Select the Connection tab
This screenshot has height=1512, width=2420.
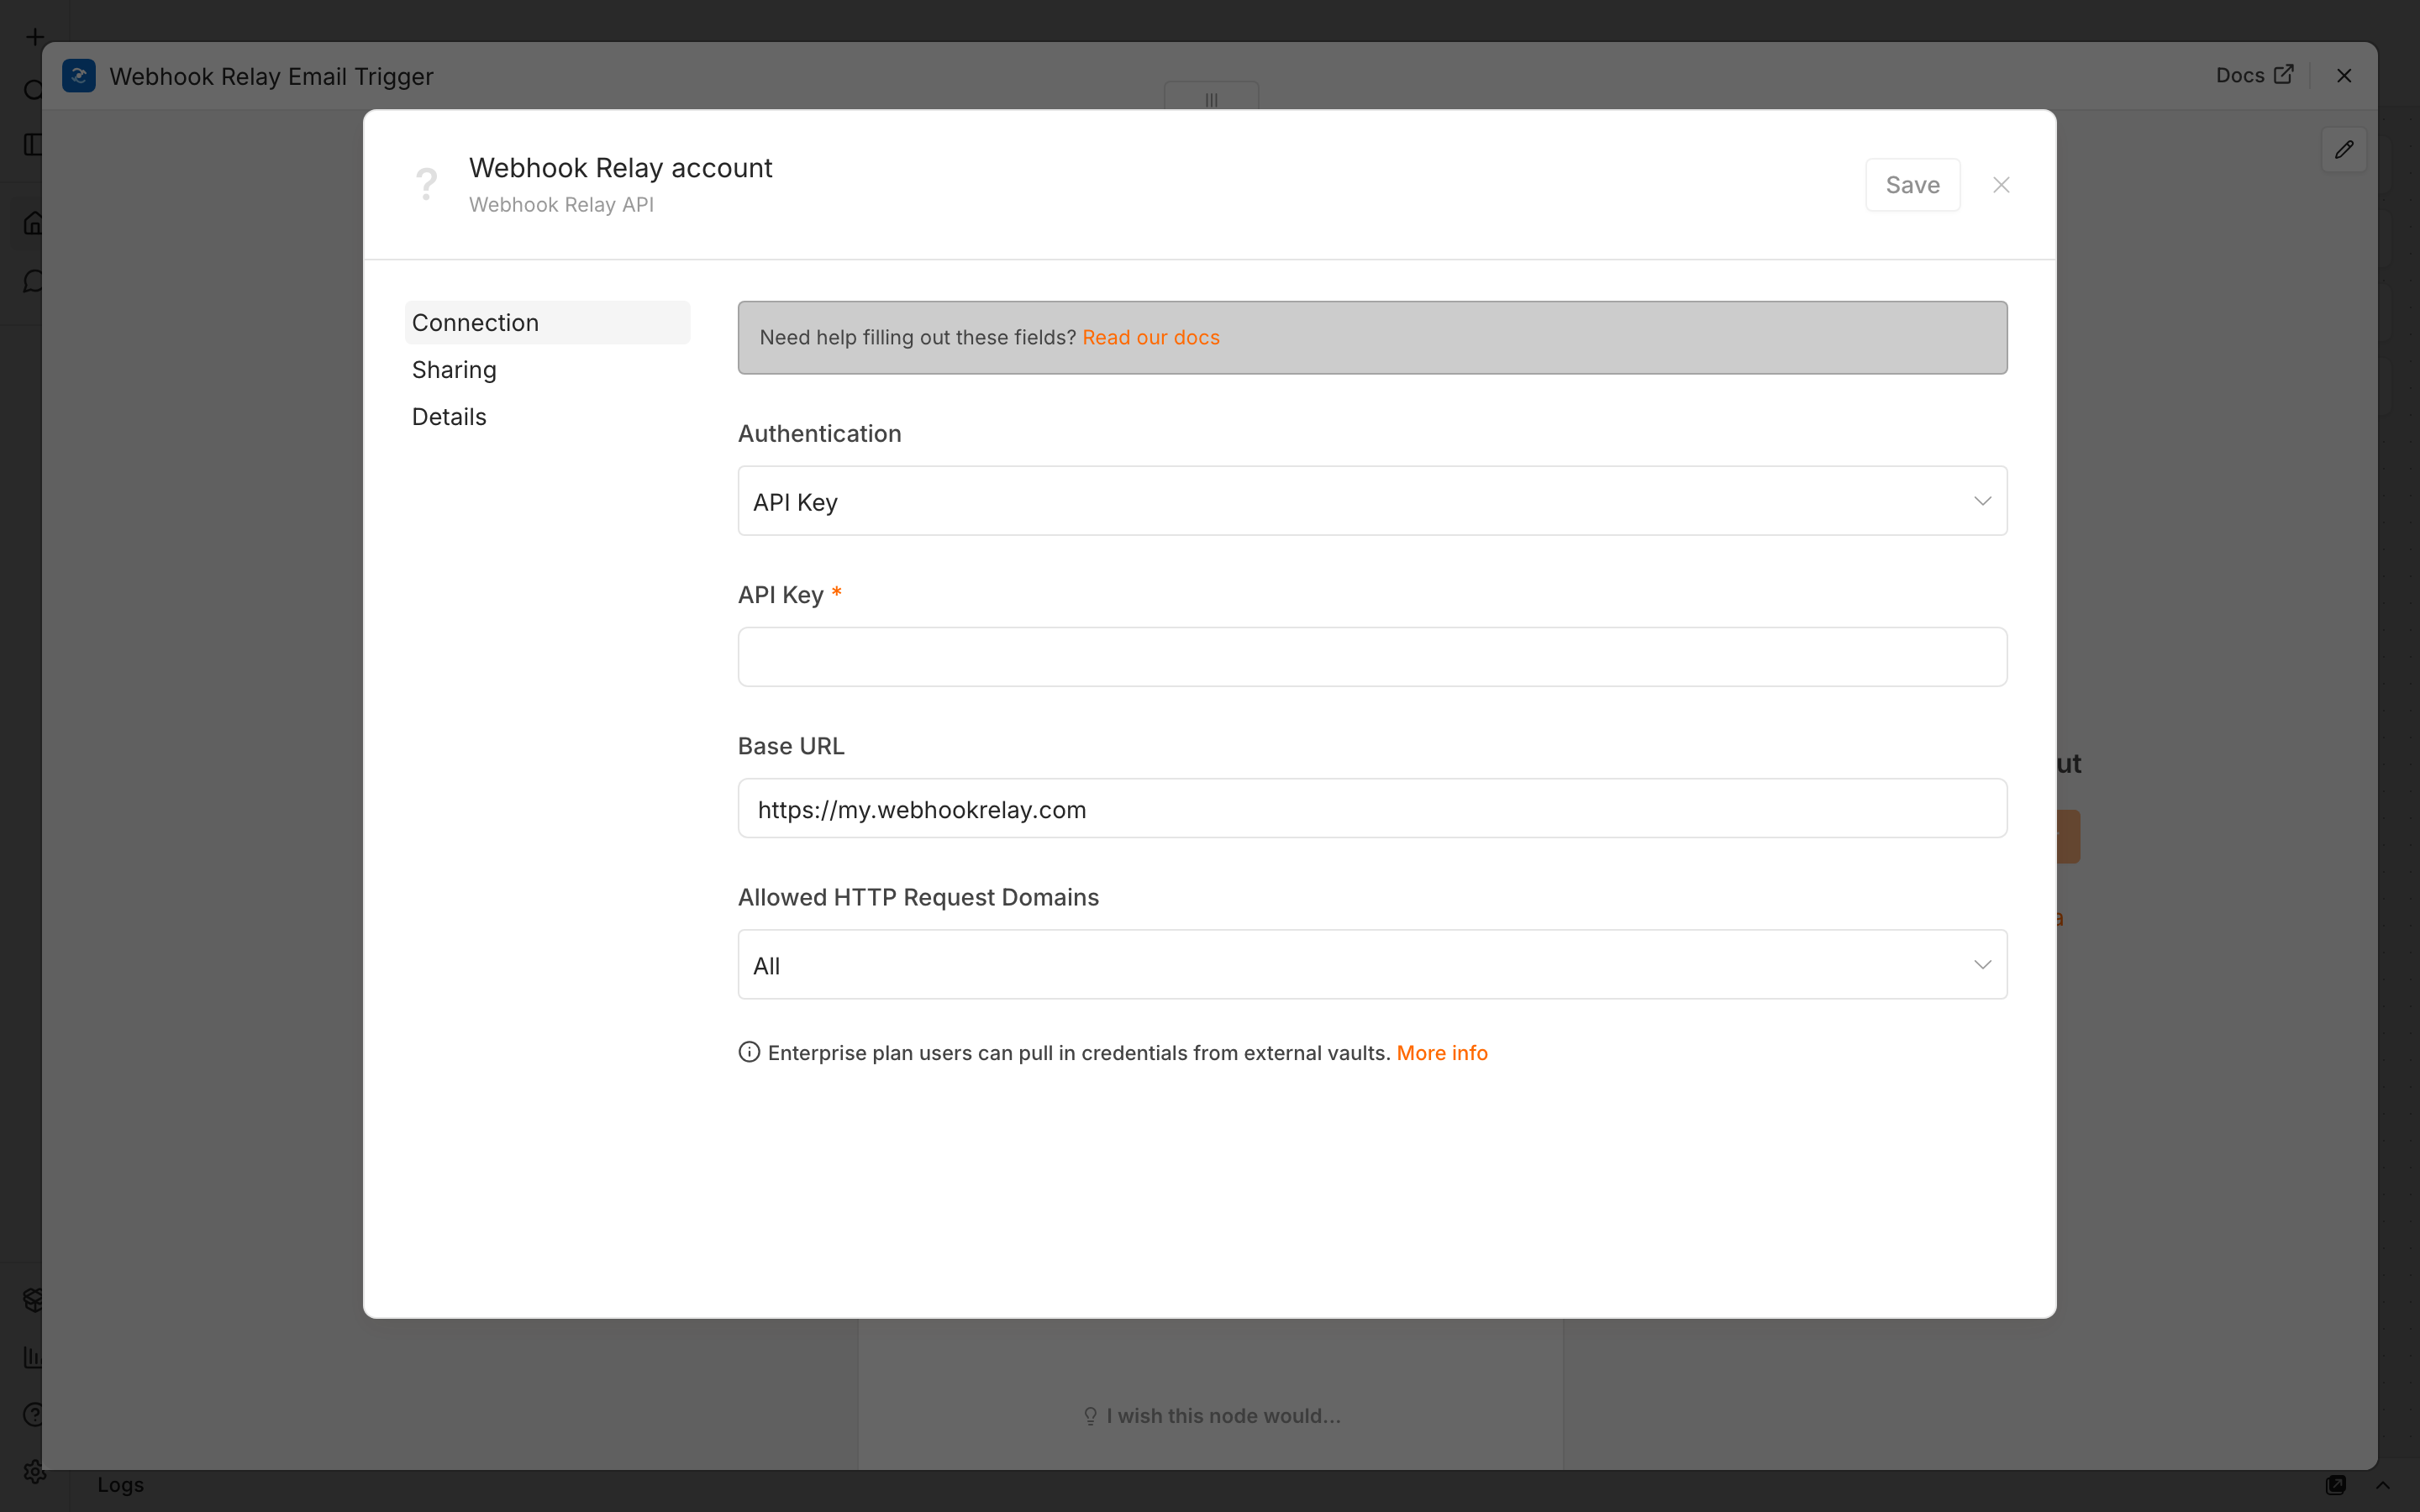click(547, 323)
